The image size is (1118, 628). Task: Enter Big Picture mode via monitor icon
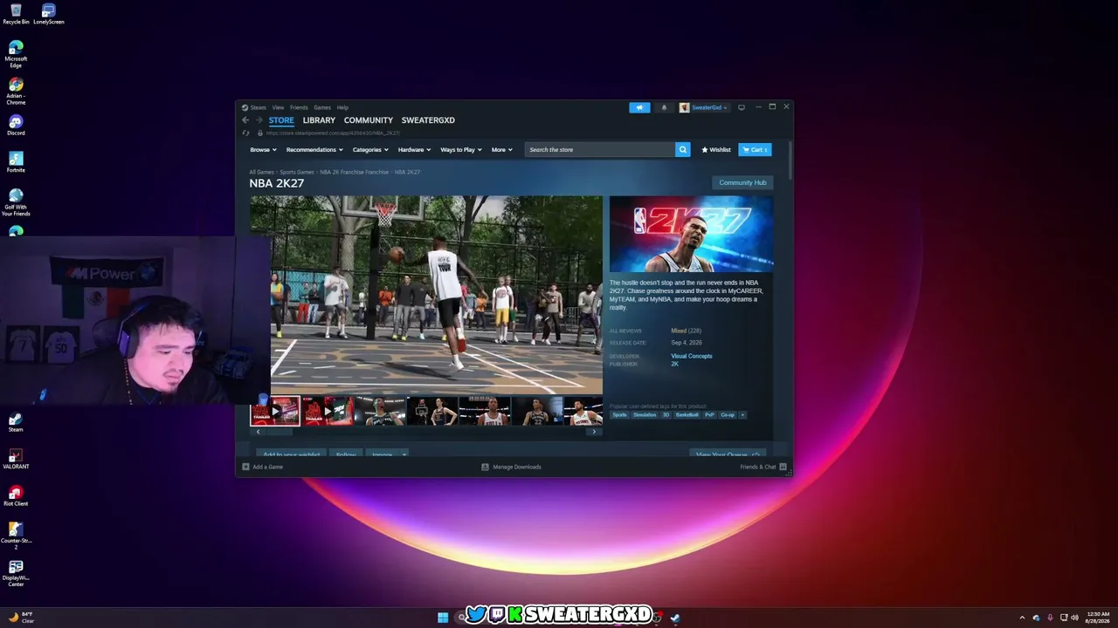point(742,107)
